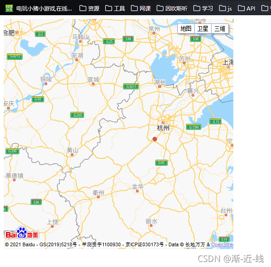Click the S36 highway shield
This screenshot has height=267, width=271.
click(x=36, y=202)
